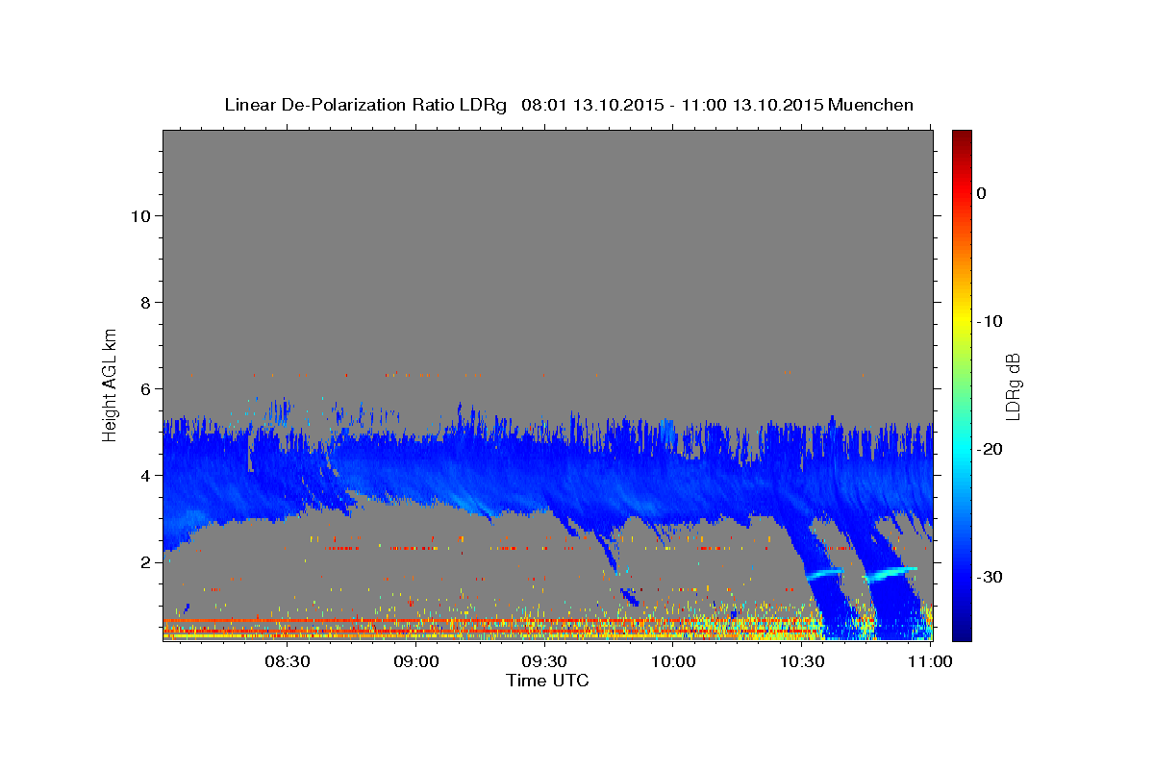Click the height tick label 6

pyautogui.click(x=146, y=389)
